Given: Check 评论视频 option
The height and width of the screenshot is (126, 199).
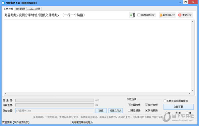Looking at the screenshot, I should click(129, 110).
